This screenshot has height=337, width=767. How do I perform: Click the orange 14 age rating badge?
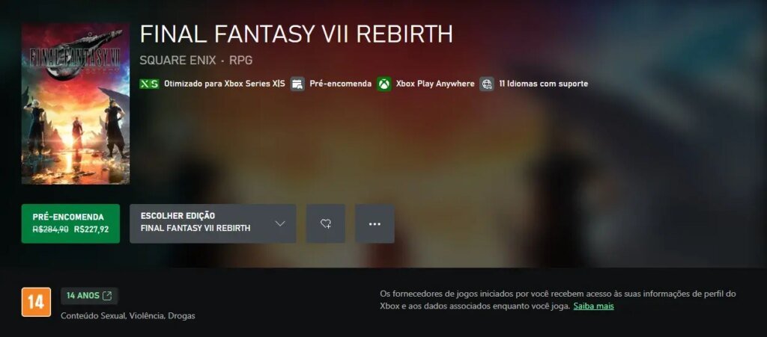(x=36, y=302)
